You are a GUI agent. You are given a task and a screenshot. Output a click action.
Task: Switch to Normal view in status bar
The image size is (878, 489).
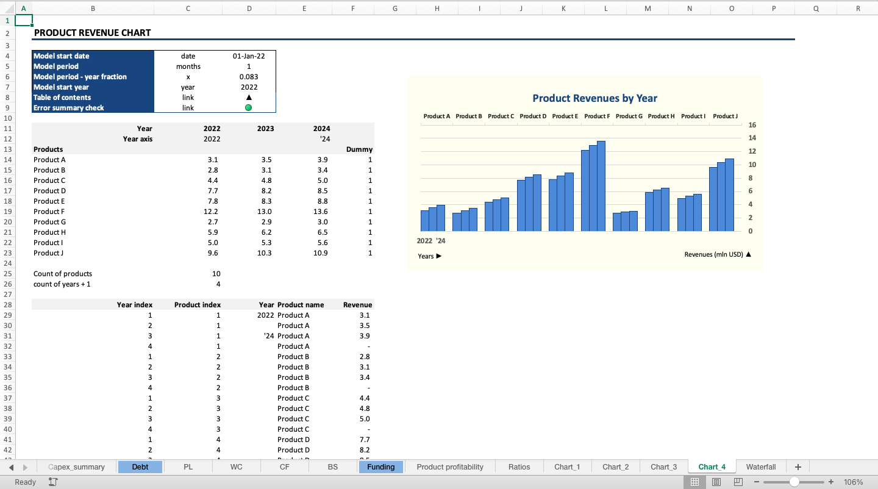(694, 482)
